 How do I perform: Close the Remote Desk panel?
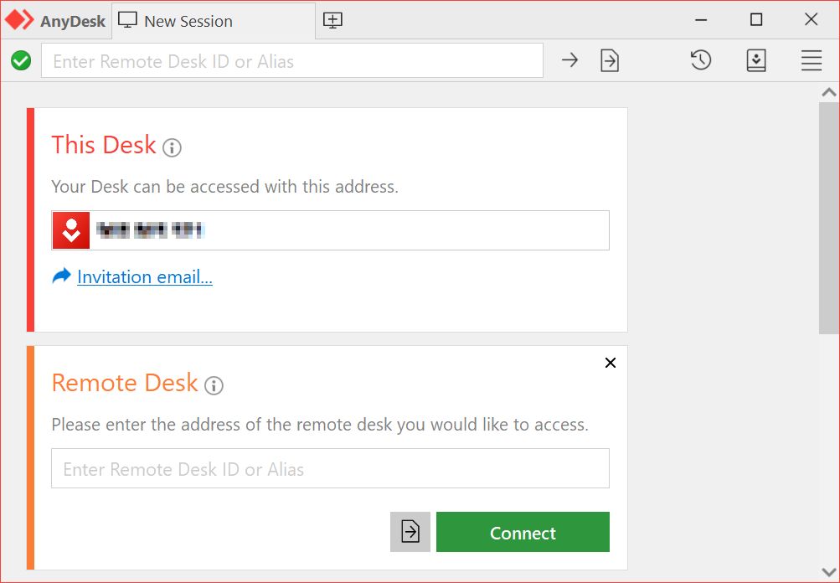tap(611, 363)
